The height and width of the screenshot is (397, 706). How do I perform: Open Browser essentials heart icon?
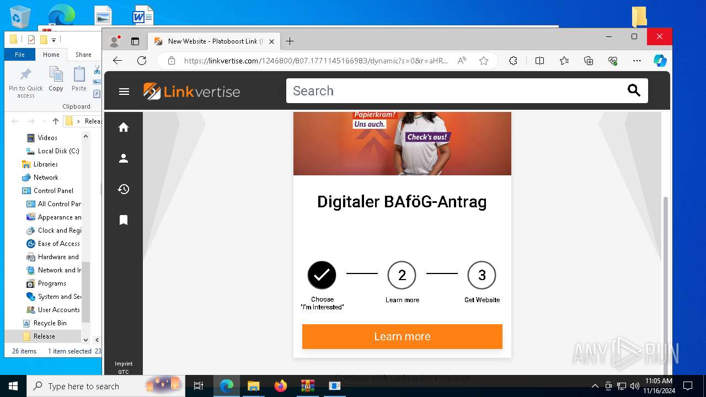[x=613, y=61]
